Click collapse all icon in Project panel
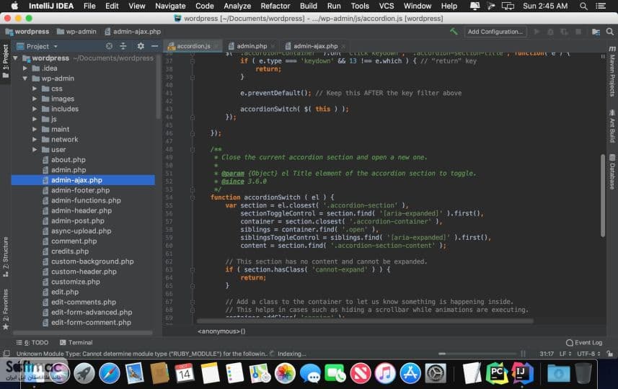The image size is (618, 389). (123, 46)
